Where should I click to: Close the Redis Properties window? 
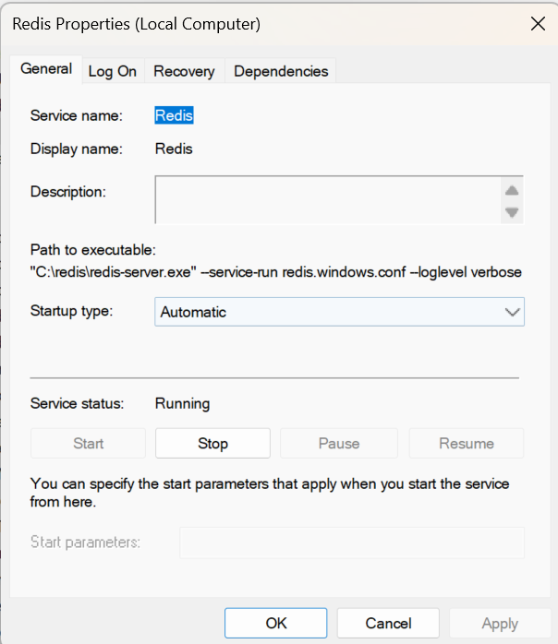point(538,25)
